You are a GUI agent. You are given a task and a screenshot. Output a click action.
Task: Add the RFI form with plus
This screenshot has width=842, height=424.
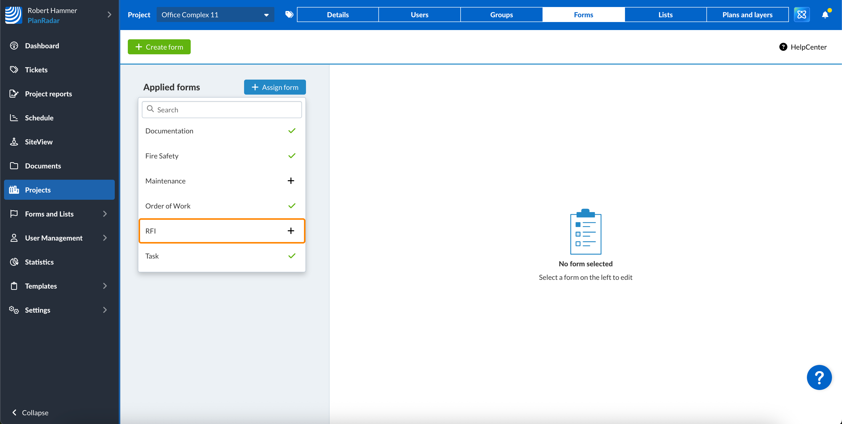point(291,231)
